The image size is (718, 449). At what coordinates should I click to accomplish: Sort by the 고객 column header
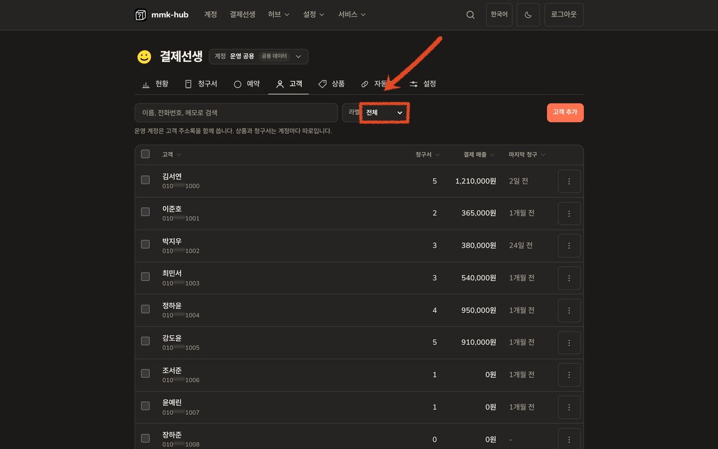coord(172,154)
